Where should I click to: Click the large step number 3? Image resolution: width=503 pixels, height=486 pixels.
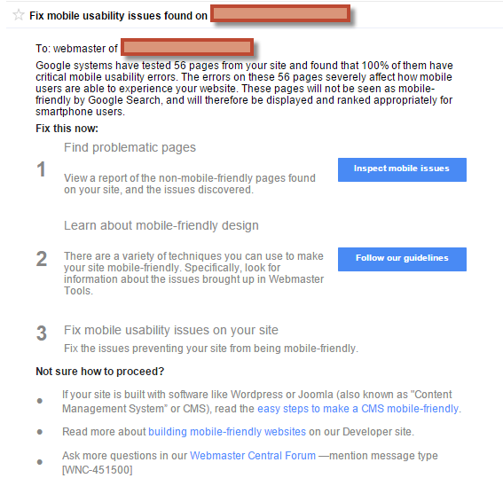click(42, 333)
